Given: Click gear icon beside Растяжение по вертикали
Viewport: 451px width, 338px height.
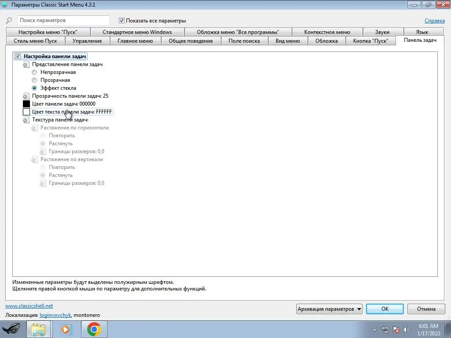Looking at the screenshot, I should coord(34,159).
